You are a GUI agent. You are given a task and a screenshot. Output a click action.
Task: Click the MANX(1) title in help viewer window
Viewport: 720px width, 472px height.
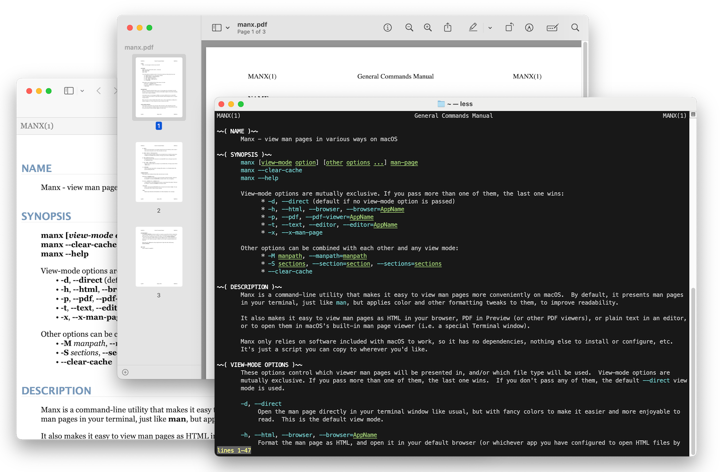click(x=37, y=126)
